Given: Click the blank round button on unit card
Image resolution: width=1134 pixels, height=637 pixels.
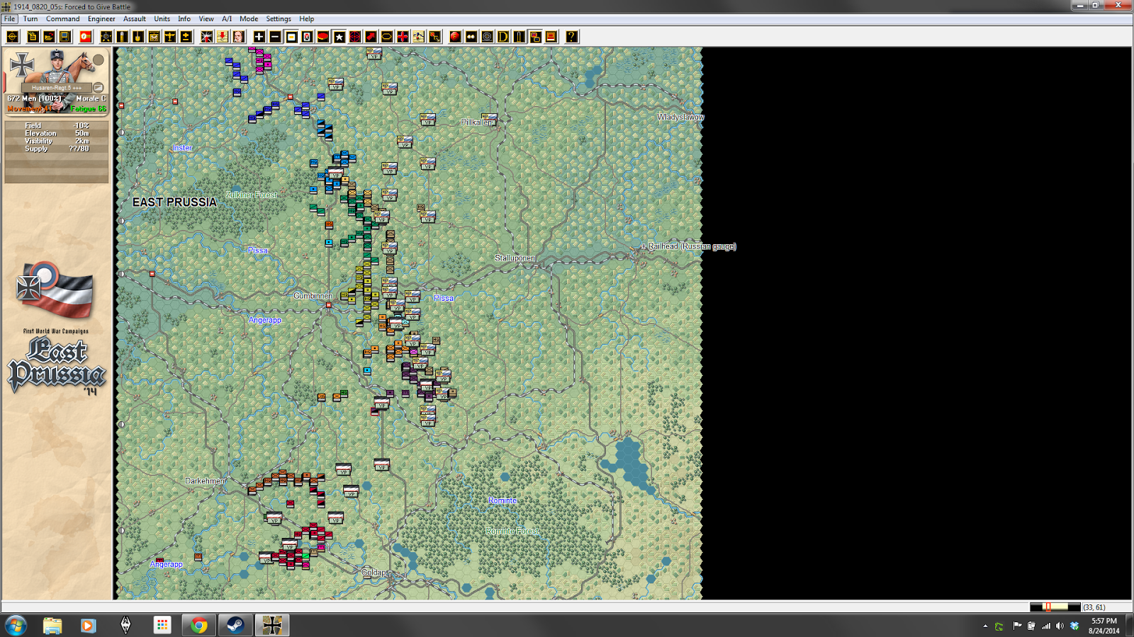Looking at the screenshot, I should [99, 60].
